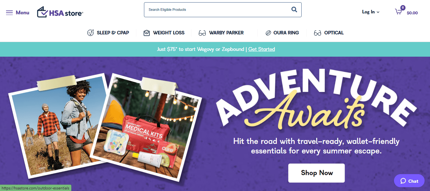Open the Chat widget button
Screen dimensions: 430x191
409,181
